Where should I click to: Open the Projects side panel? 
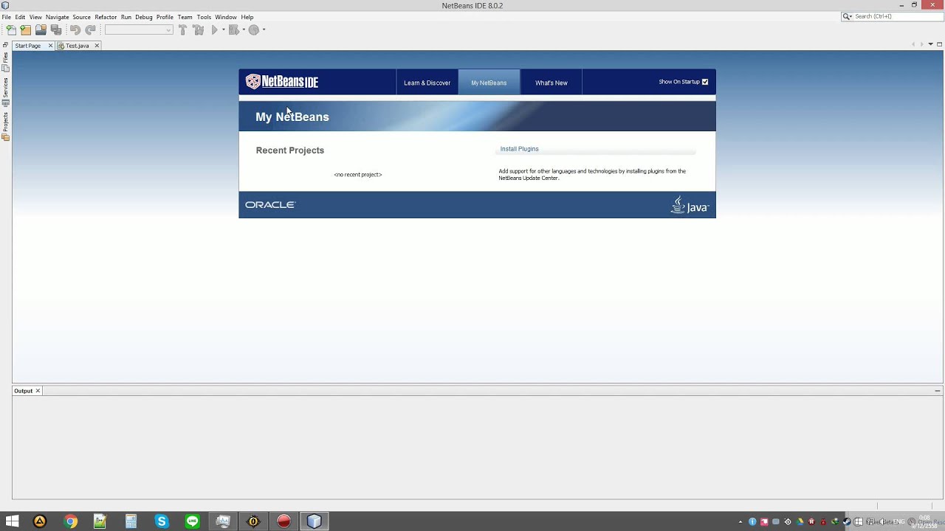5,127
